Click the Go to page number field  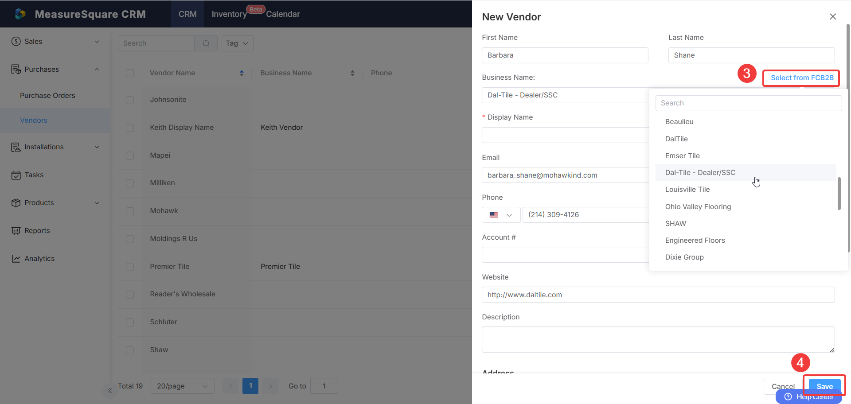tap(324, 386)
